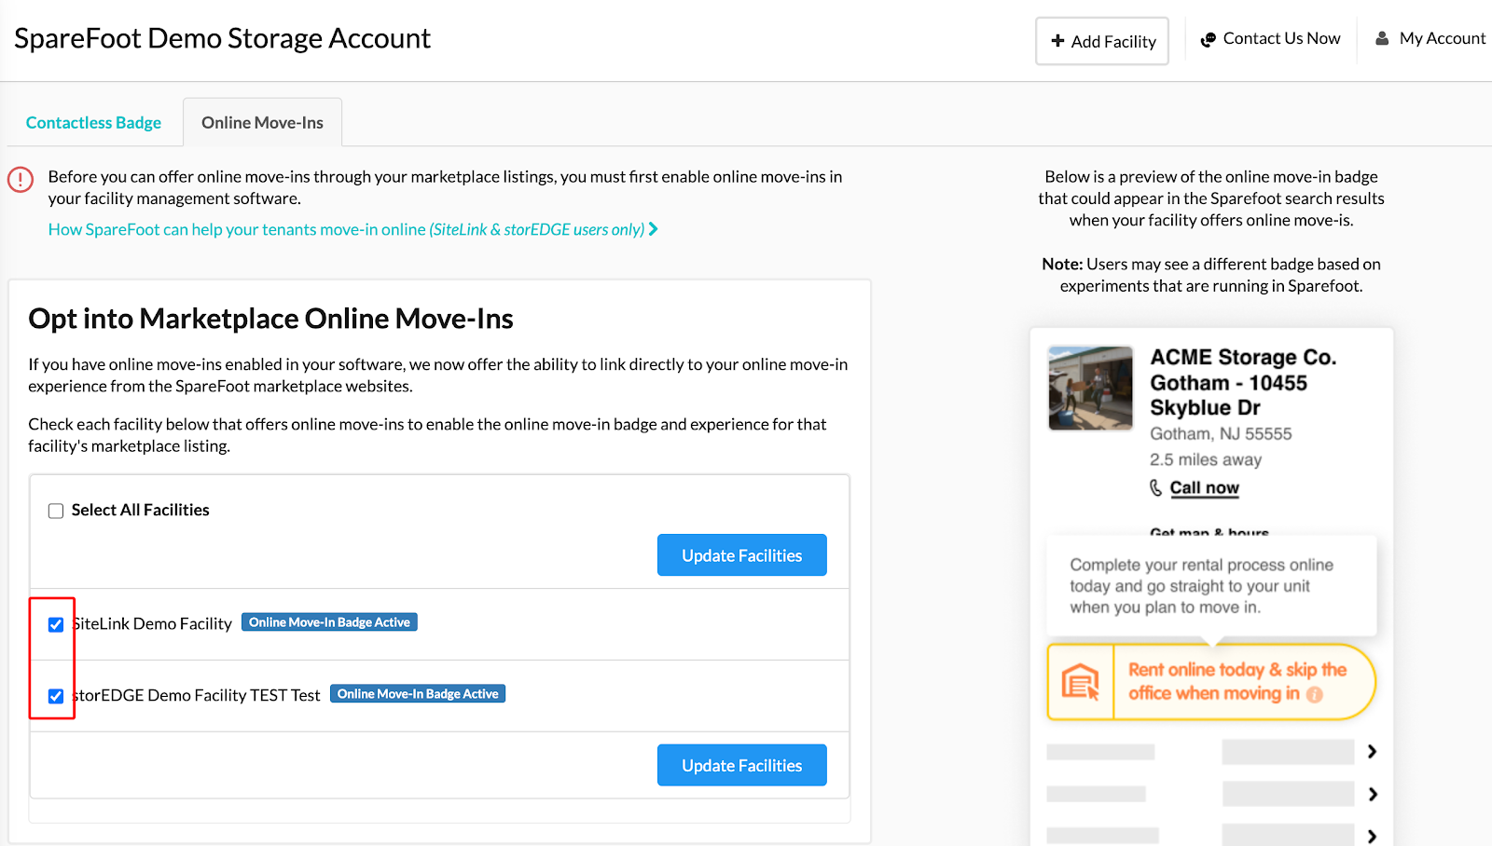1492x846 pixels.
Task: Open the My Account menu
Action: tap(1430, 39)
